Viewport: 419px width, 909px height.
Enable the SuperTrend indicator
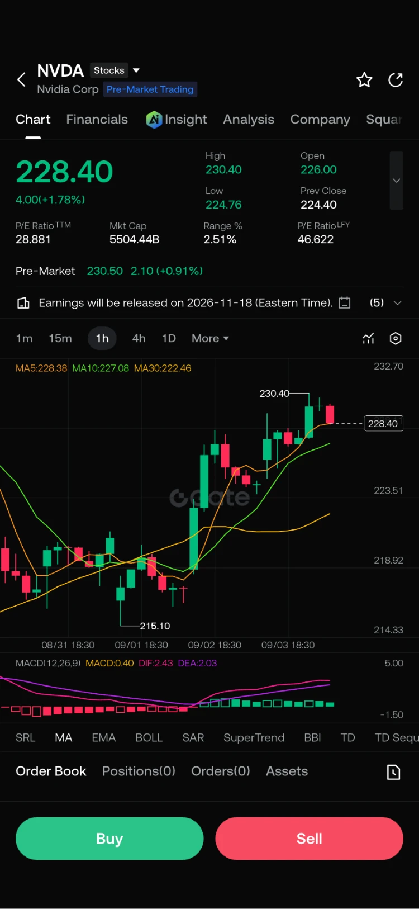254,738
